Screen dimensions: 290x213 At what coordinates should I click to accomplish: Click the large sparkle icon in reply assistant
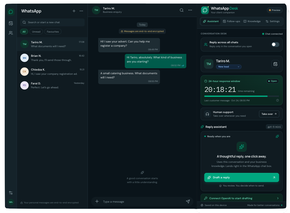point(242,147)
